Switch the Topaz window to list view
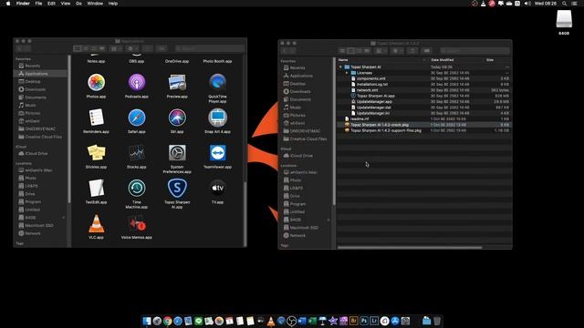This screenshot has width=584, height=328. (x=350, y=51)
